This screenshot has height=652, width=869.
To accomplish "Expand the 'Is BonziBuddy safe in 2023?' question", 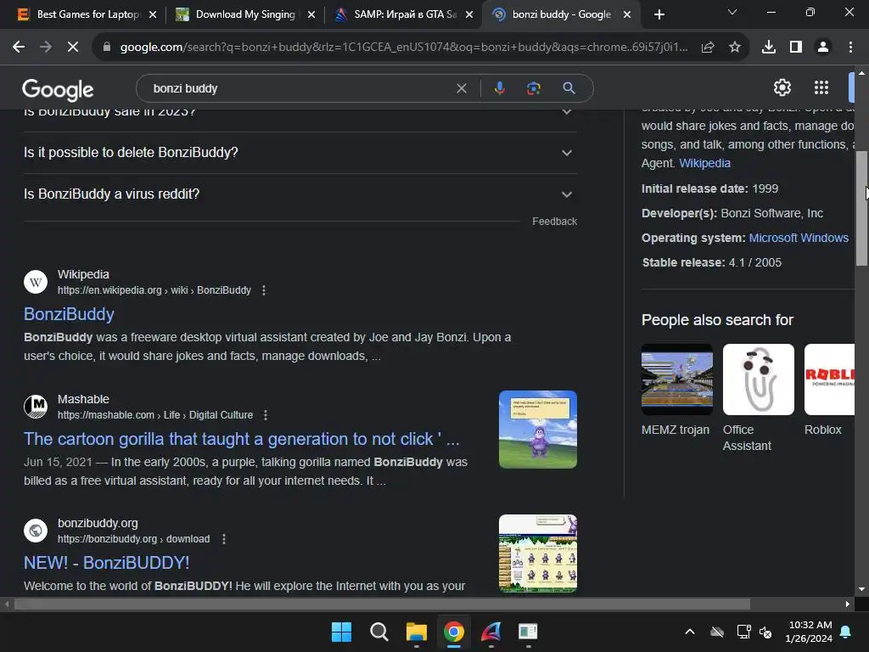I will coord(300,115).
